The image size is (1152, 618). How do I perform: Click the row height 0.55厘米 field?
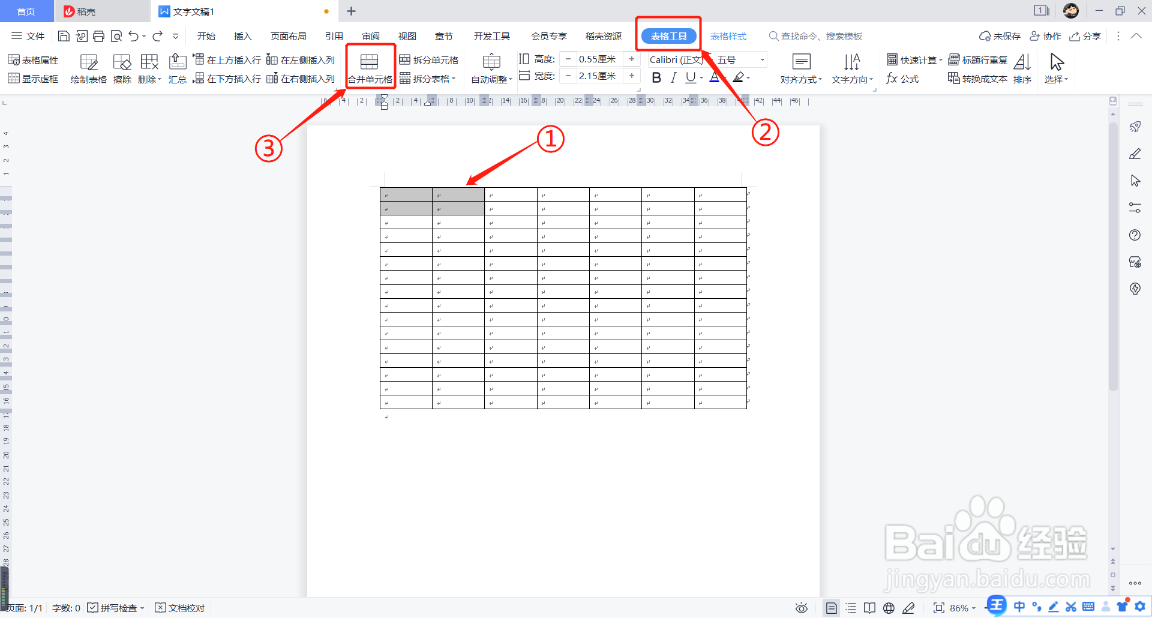pyautogui.click(x=599, y=59)
